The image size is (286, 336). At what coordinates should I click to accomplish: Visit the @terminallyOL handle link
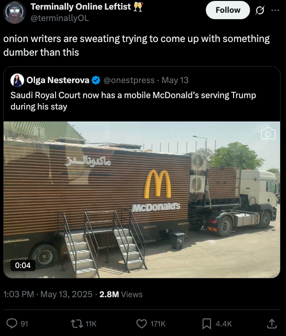point(60,18)
